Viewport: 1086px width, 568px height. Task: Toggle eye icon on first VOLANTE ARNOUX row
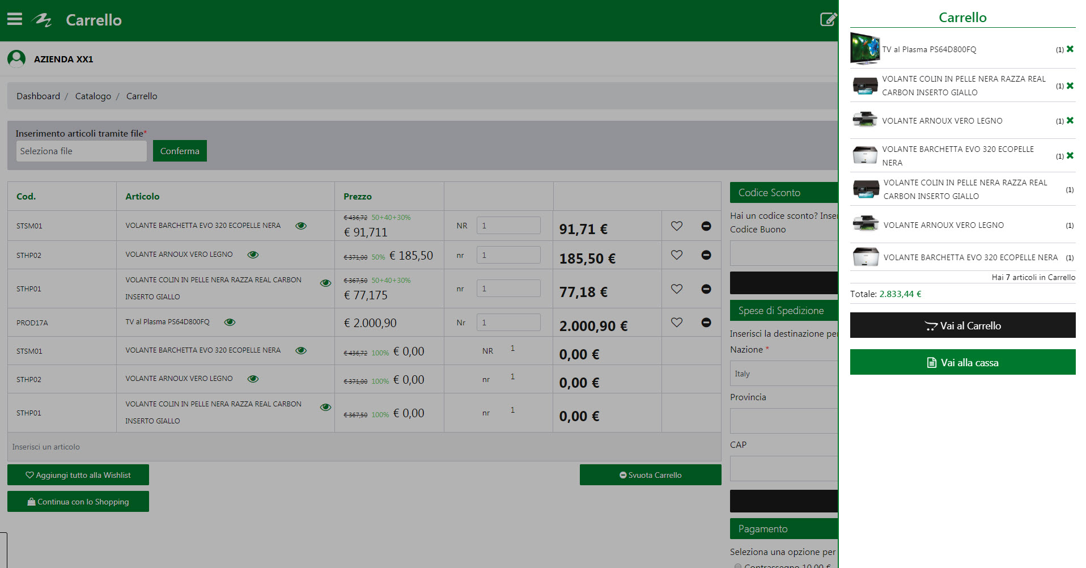253,255
